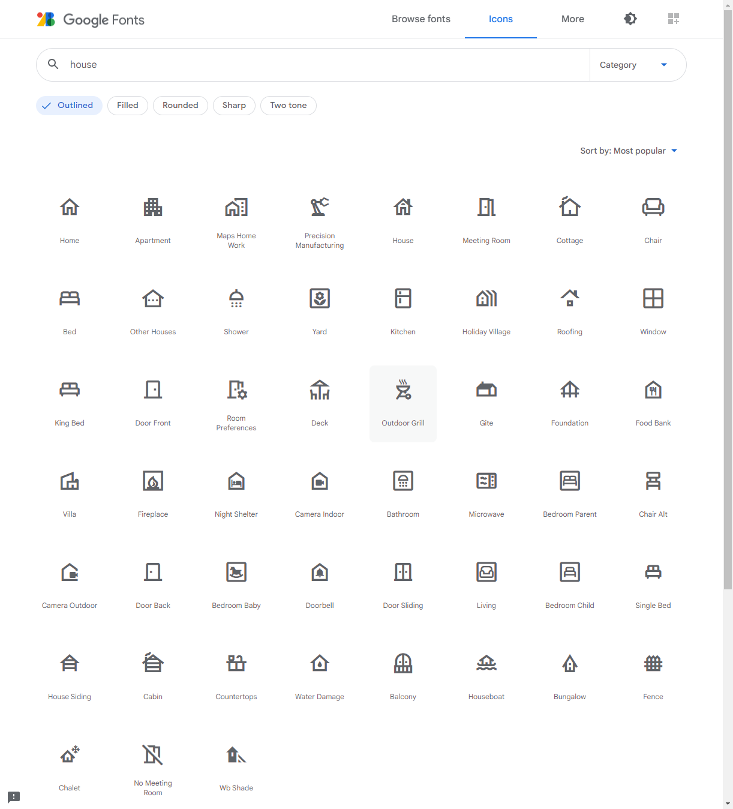Click the Google Fonts logo link

(x=91, y=20)
